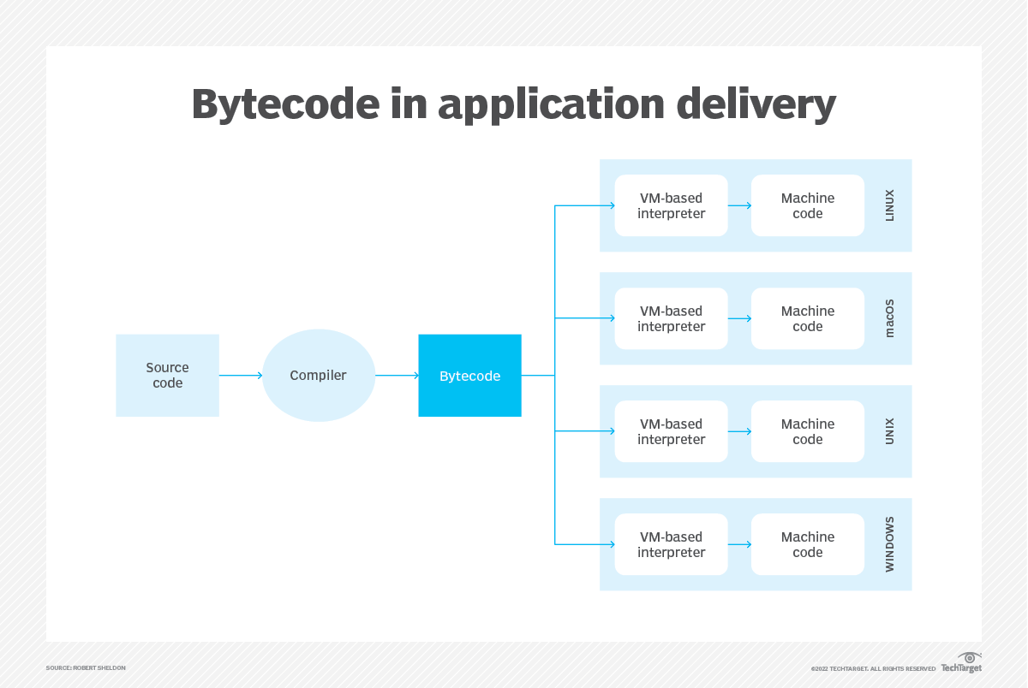The height and width of the screenshot is (688, 1028).
Task: Click the Source code box
Action: point(167,376)
